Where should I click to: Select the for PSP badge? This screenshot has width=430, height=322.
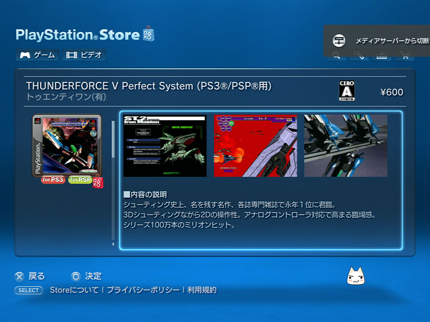(80, 180)
